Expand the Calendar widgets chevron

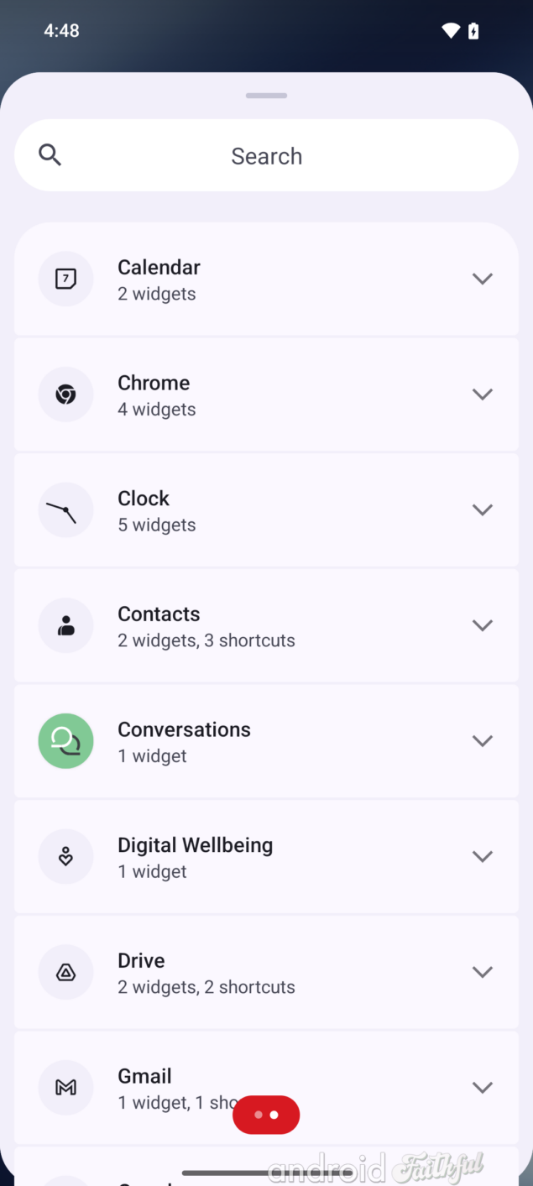coord(482,279)
